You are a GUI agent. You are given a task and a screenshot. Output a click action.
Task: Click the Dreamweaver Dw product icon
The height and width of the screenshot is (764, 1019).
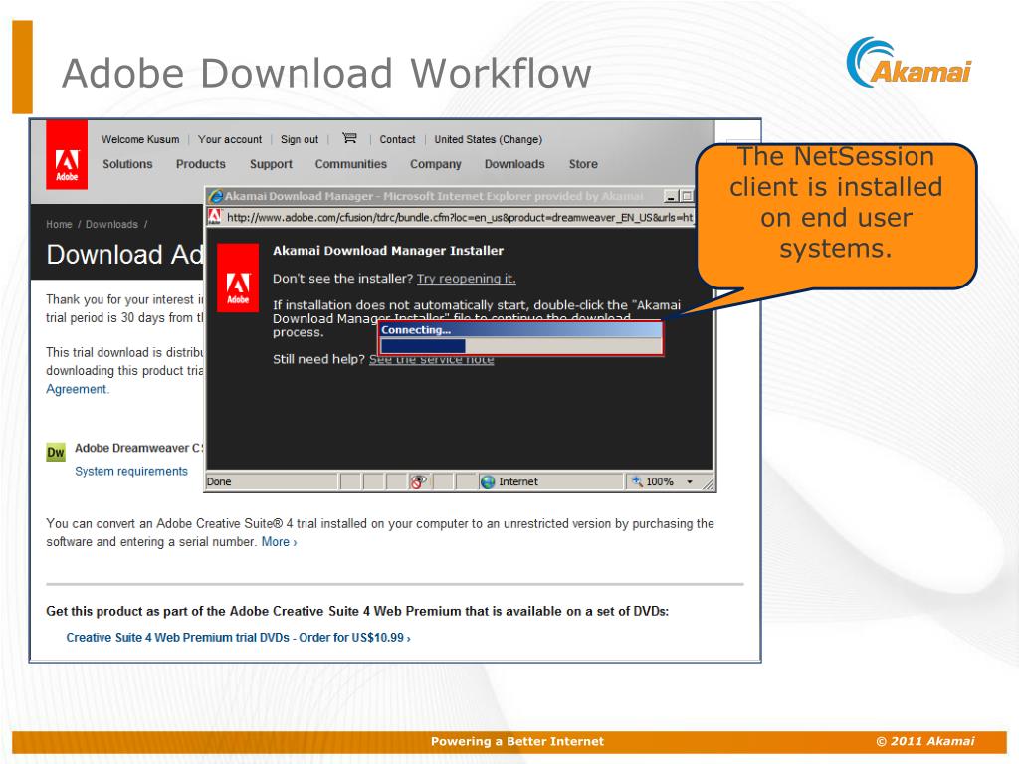[x=56, y=453]
